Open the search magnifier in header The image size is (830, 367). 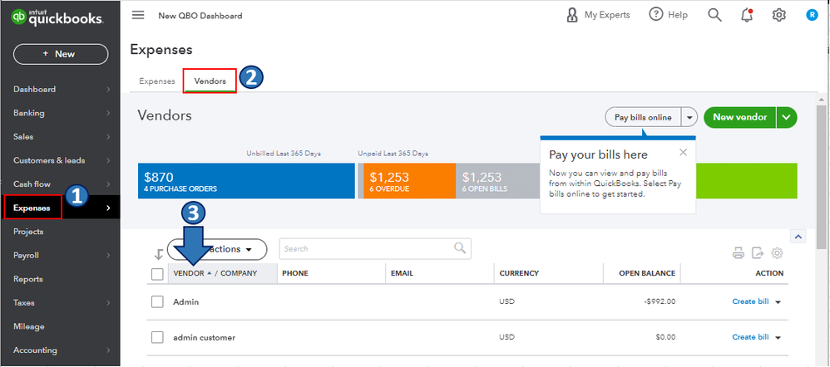[x=714, y=15]
